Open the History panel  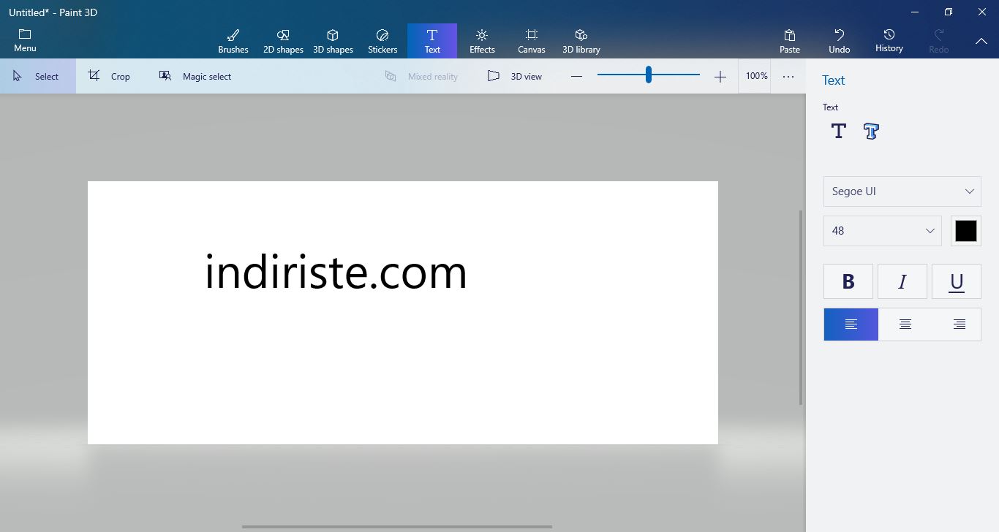pyautogui.click(x=889, y=41)
